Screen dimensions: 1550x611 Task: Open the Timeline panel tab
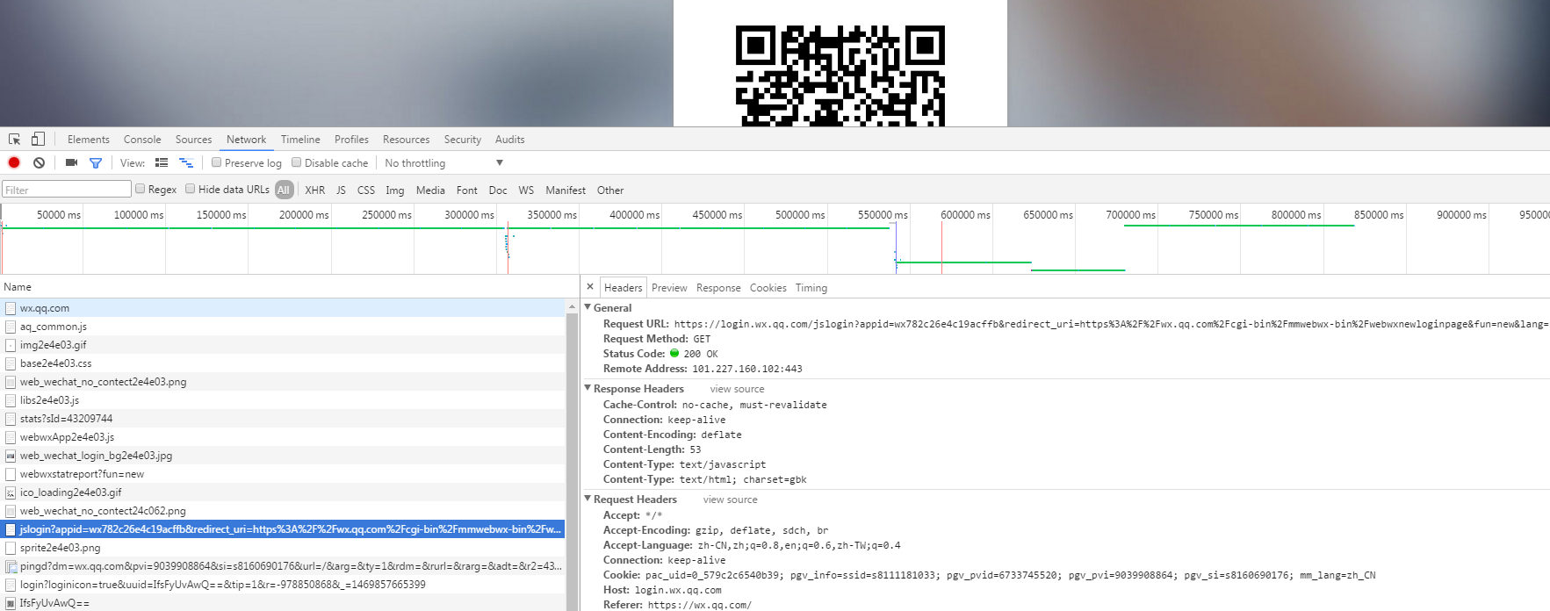(x=300, y=140)
